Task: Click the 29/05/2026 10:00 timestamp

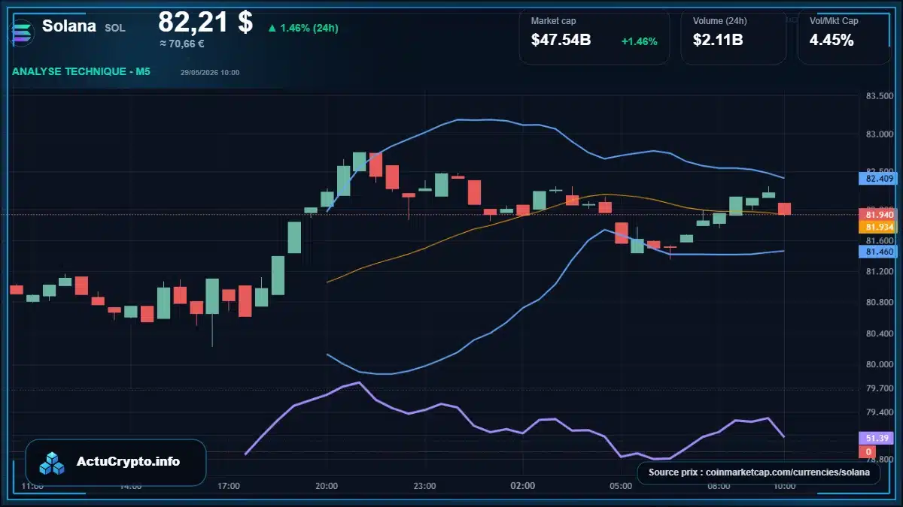Action: 210,73
